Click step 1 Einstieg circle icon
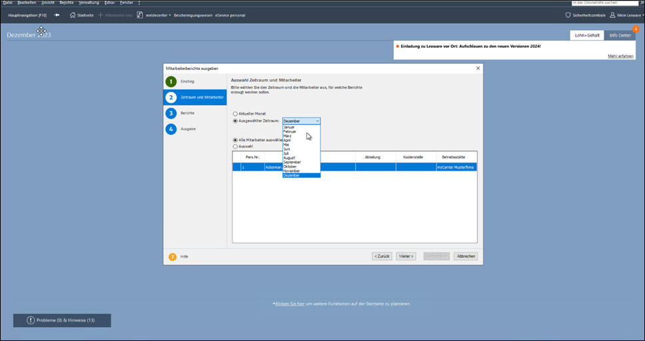Viewport: 645px width, 341px height. point(171,81)
